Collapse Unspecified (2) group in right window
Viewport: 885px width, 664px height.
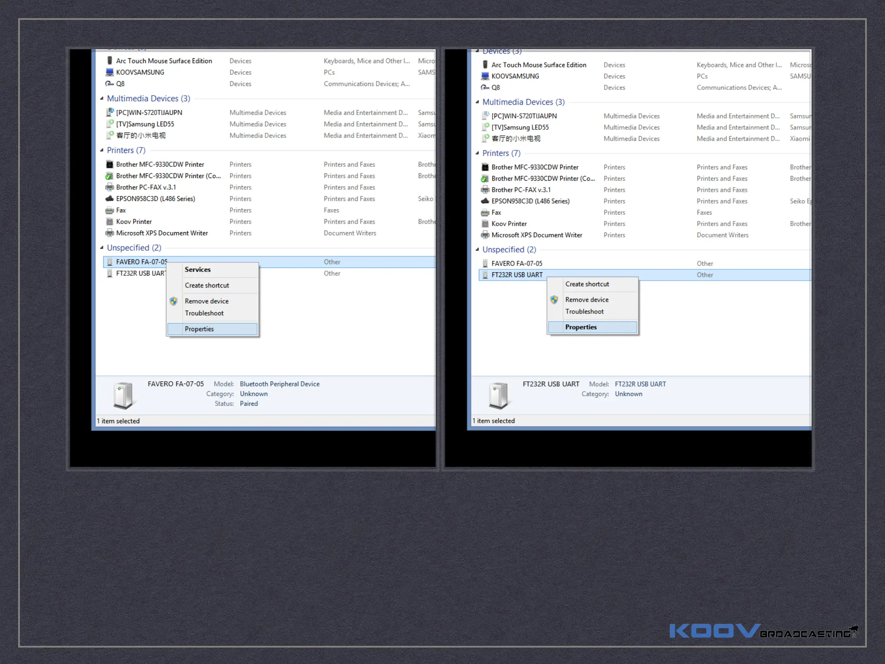coord(477,249)
